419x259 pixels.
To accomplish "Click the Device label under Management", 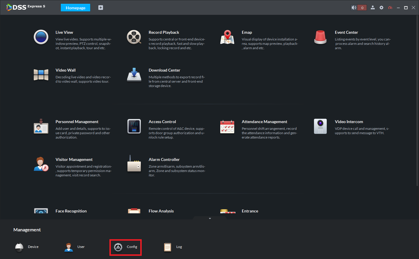I will click(33, 247).
